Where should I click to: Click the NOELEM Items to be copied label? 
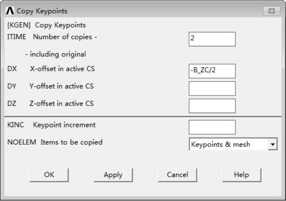(55, 142)
